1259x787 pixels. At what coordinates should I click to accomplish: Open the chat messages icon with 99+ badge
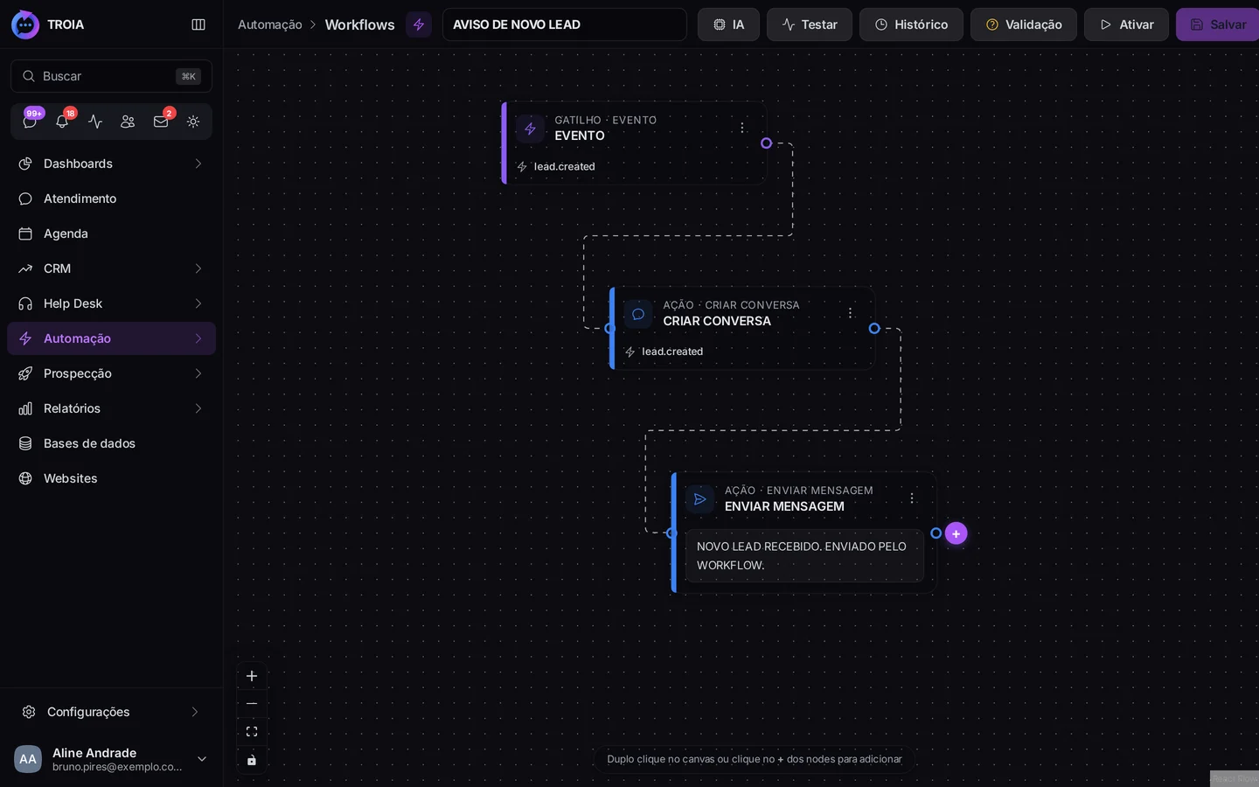pyautogui.click(x=30, y=122)
